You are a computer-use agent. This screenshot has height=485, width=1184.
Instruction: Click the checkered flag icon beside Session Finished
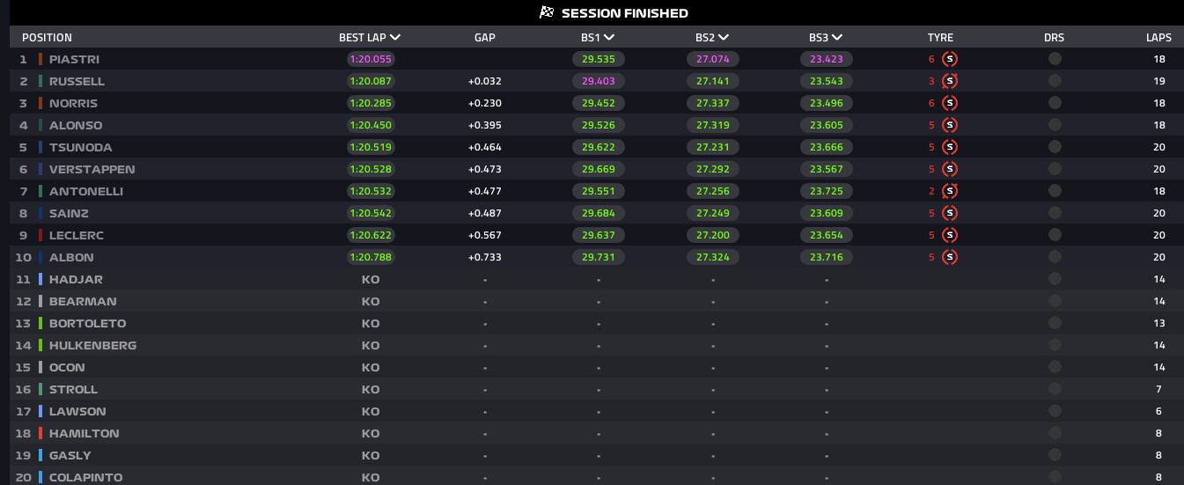[x=547, y=12]
